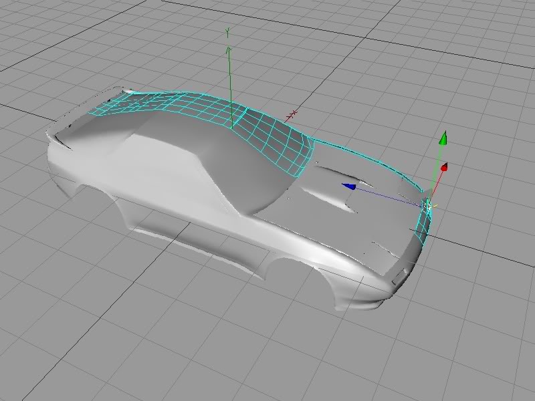This screenshot has width=535, height=401.
Task: Click the car's hood surface
Action: click(334, 221)
